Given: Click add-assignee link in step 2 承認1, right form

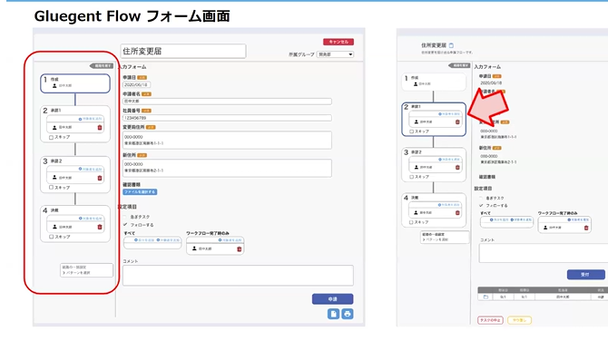Looking at the screenshot, I should coord(449,114).
